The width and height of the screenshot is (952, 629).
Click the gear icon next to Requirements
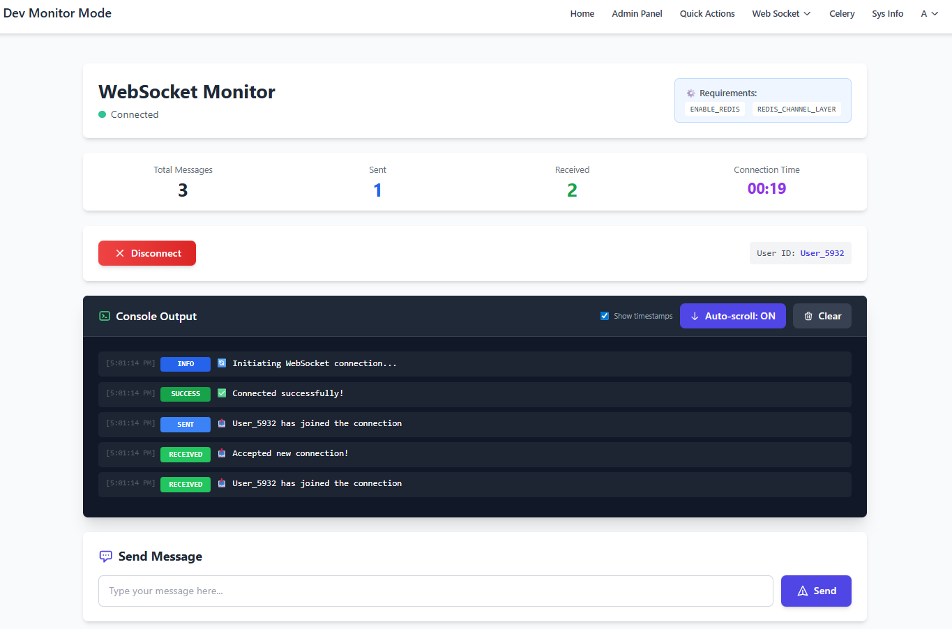coord(690,93)
